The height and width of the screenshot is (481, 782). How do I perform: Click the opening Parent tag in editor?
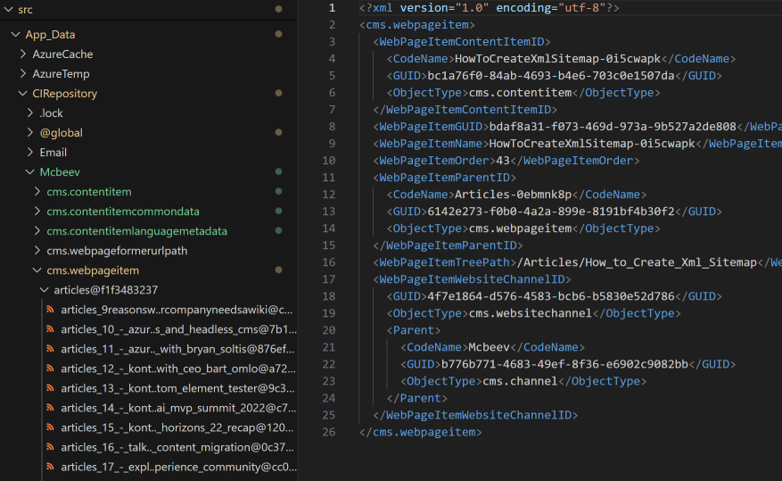tap(414, 330)
